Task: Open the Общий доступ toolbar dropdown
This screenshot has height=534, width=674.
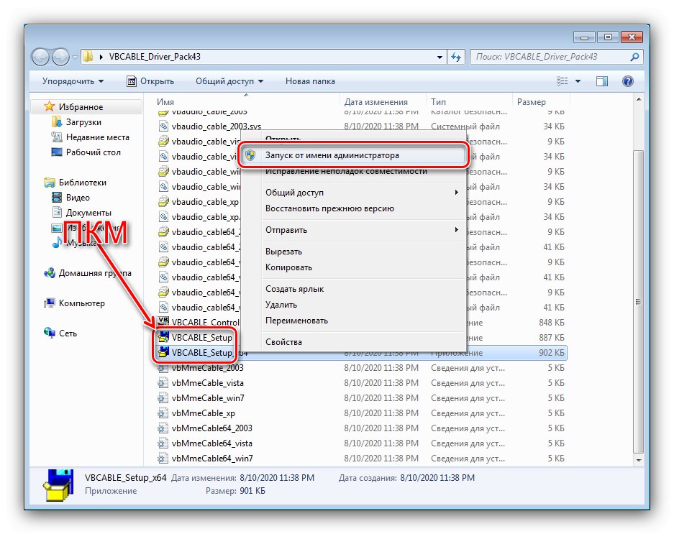Action: pyautogui.click(x=229, y=81)
